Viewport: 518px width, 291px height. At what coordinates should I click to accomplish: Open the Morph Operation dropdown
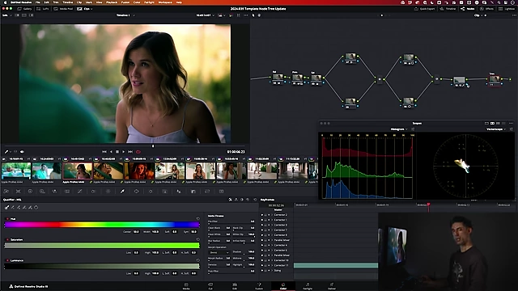pos(219,252)
